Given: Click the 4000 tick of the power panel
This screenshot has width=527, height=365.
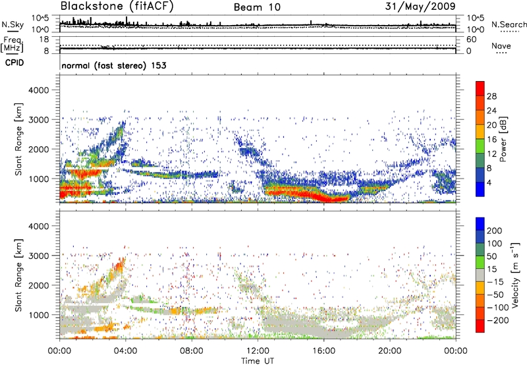Looking at the screenshot, I should pyautogui.click(x=38, y=90).
